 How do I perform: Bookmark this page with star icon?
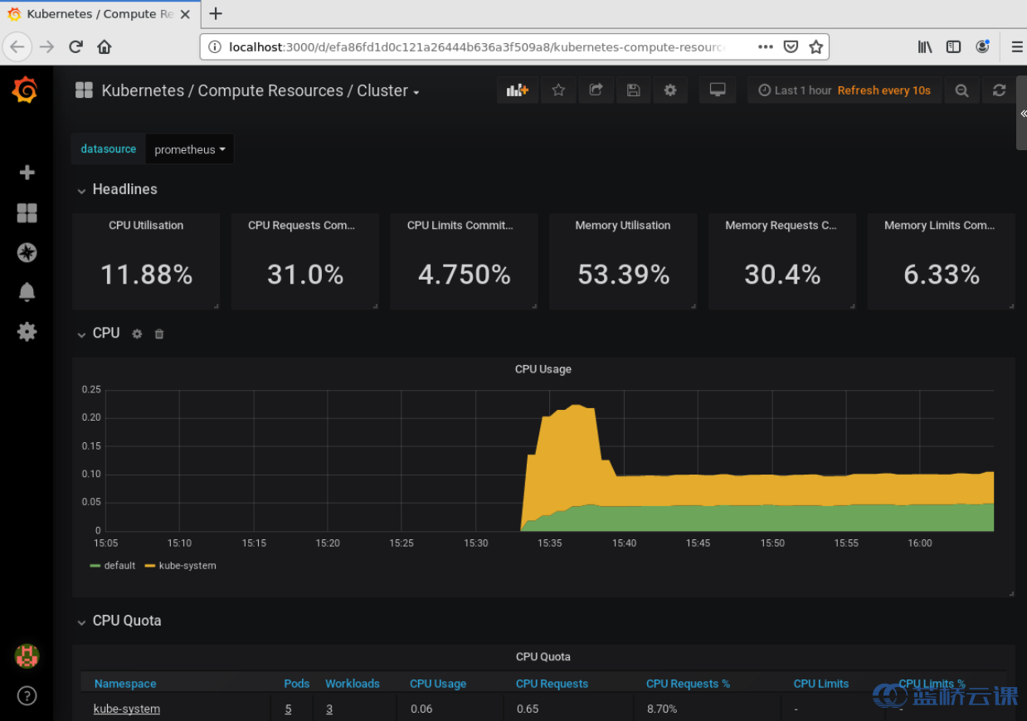coord(815,46)
